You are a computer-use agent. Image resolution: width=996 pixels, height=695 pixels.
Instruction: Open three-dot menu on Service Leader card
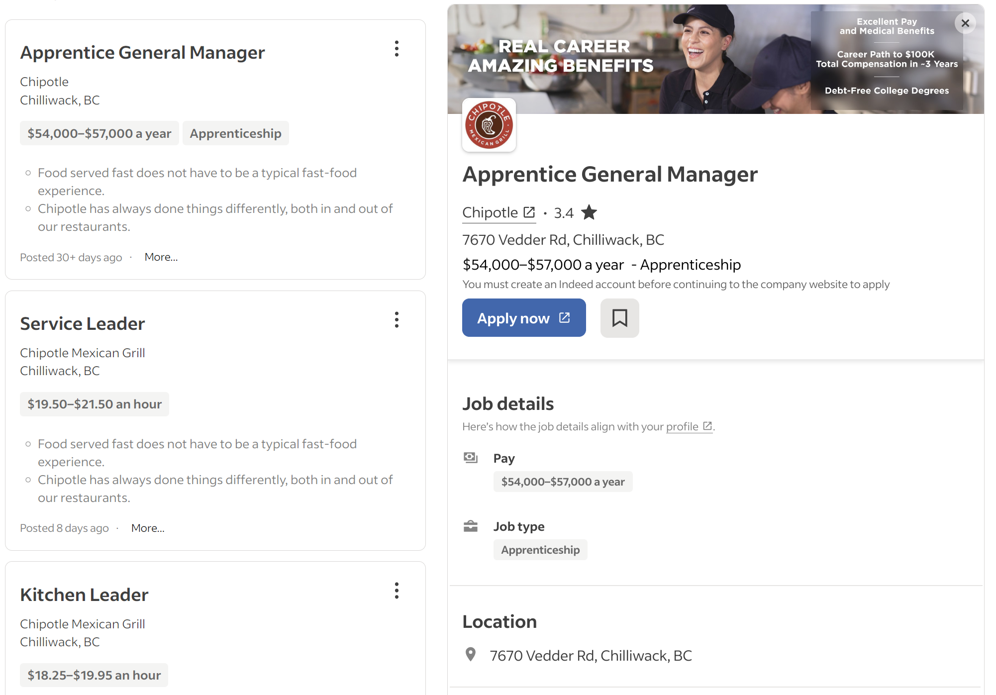397,320
